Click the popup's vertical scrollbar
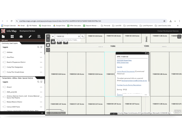This screenshot has width=182, height=136. (149, 68)
